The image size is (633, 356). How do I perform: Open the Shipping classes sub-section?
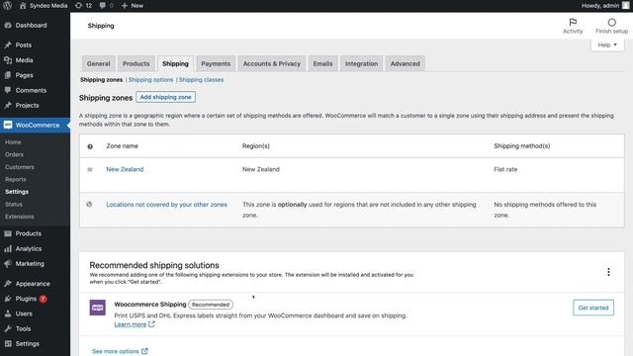(201, 80)
